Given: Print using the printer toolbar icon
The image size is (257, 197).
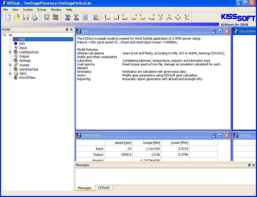Looking at the screenshot, I should pyautogui.click(x=35, y=17).
